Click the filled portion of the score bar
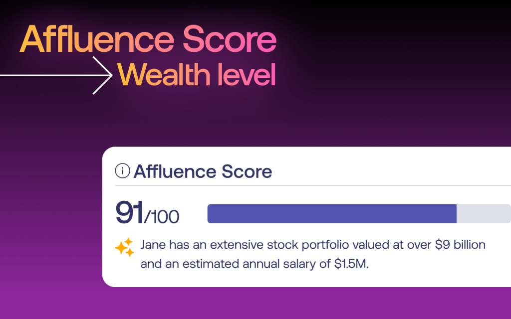Viewport: 511px width, 319px height. pos(332,214)
